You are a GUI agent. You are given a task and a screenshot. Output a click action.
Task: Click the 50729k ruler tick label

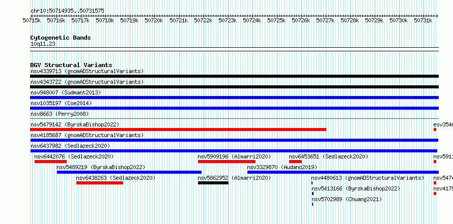(x=374, y=20)
